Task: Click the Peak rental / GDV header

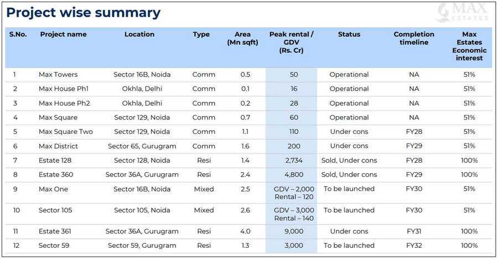Action: [291, 42]
